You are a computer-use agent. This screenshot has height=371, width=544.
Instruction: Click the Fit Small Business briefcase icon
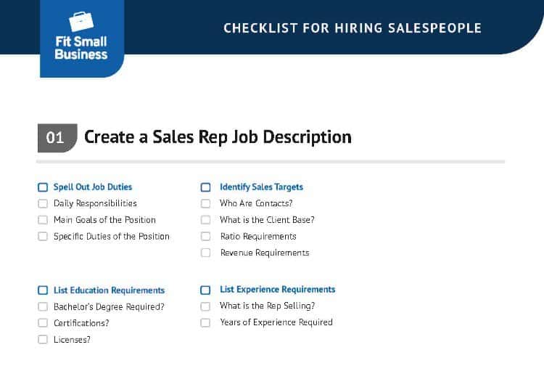[x=81, y=22]
